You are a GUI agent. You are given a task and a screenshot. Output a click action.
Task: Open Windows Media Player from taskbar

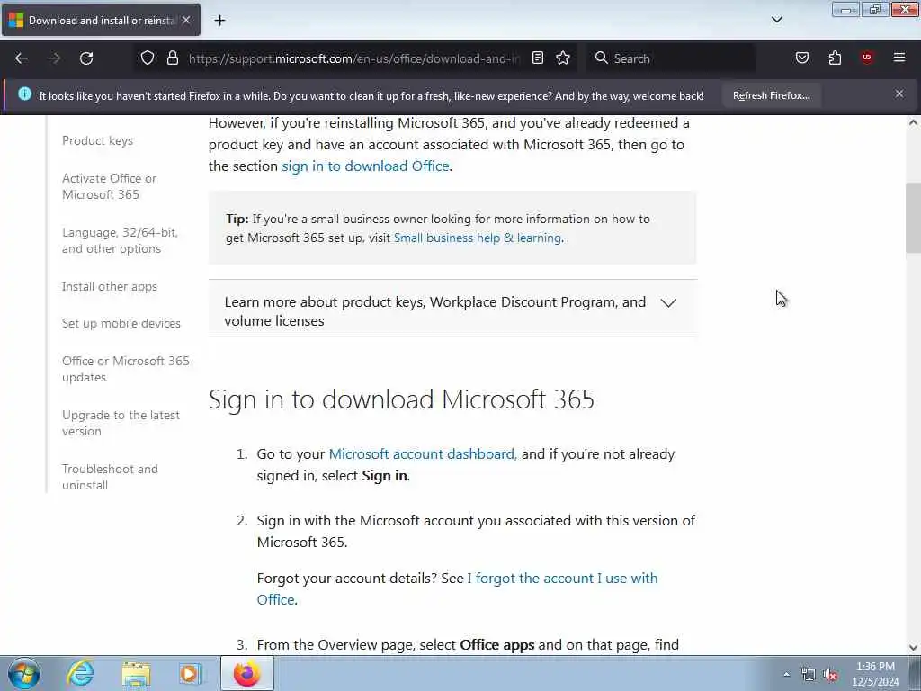pos(191,673)
